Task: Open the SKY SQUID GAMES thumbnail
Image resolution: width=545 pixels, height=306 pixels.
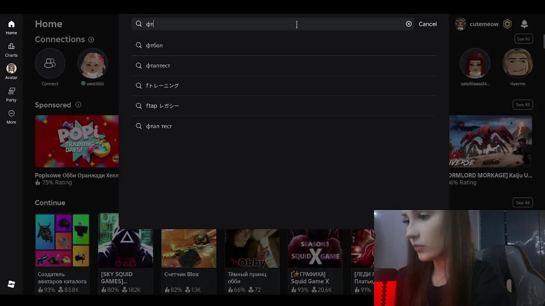Action: [125, 241]
